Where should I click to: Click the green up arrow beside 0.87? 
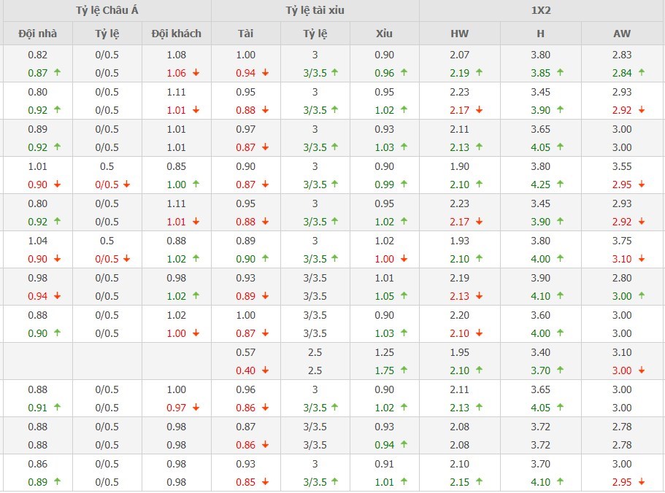pyautogui.click(x=56, y=73)
